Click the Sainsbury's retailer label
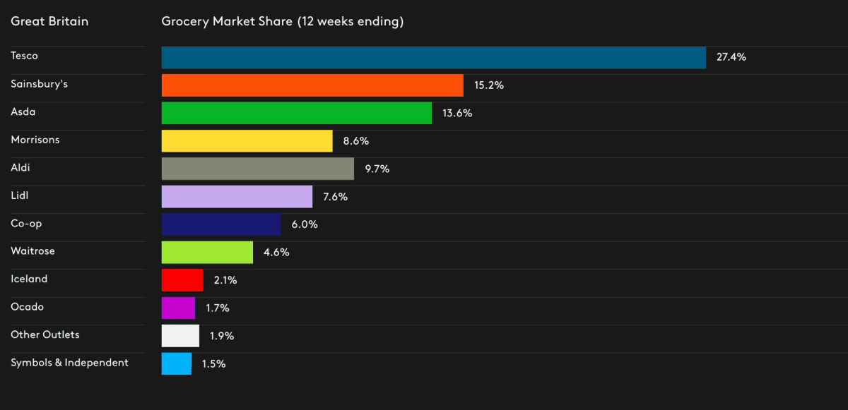The height and width of the screenshot is (410, 848). (39, 84)
